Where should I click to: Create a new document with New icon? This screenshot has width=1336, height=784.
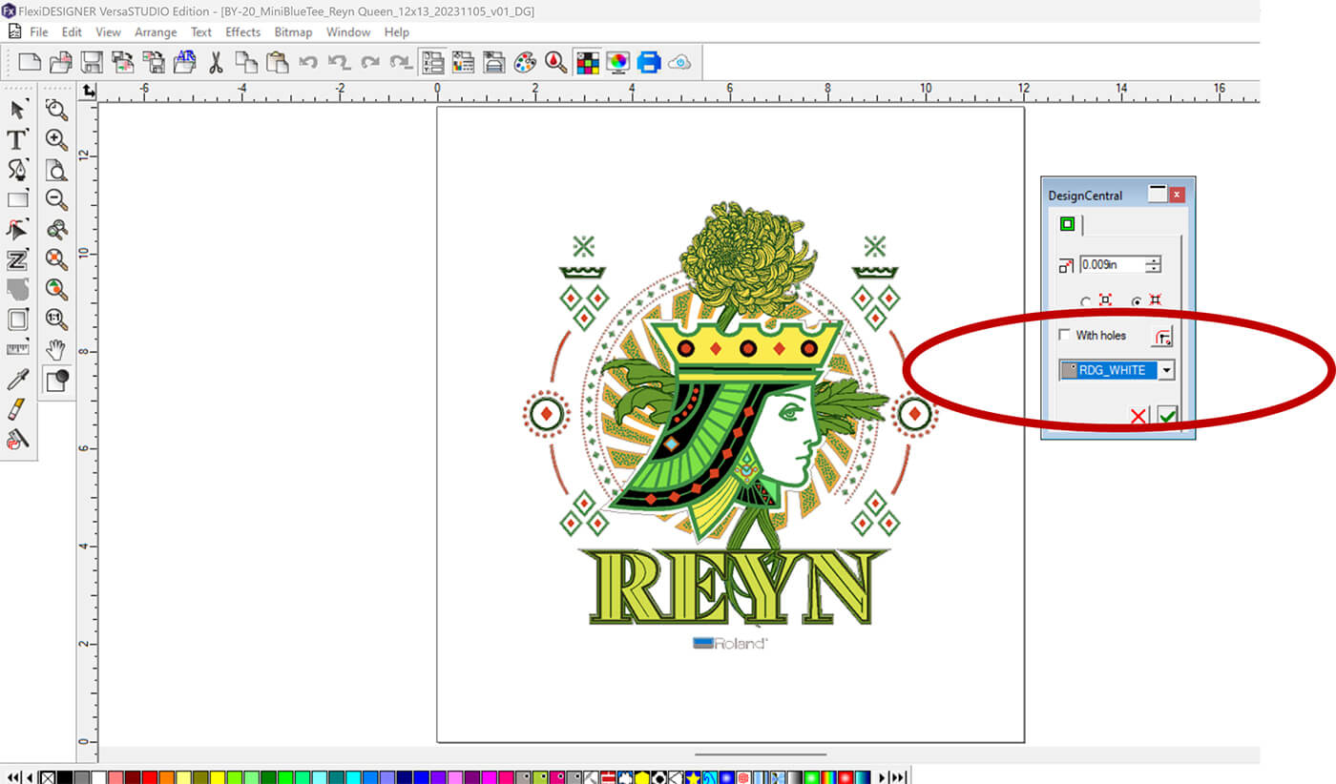pyautogui.click(x=30, y=63)
